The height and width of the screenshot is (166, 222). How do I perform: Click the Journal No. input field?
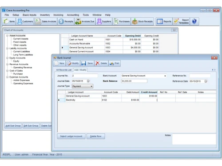click(x=85, y=76)
